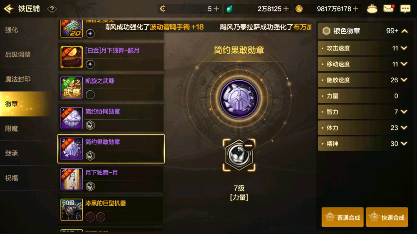
Task: Select the 月下独舞-月 item thumbnail
Action: click(x=72, y=180)
